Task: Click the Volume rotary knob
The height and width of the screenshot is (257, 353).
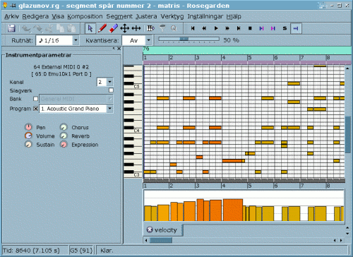Action: (x=28, y=136)
